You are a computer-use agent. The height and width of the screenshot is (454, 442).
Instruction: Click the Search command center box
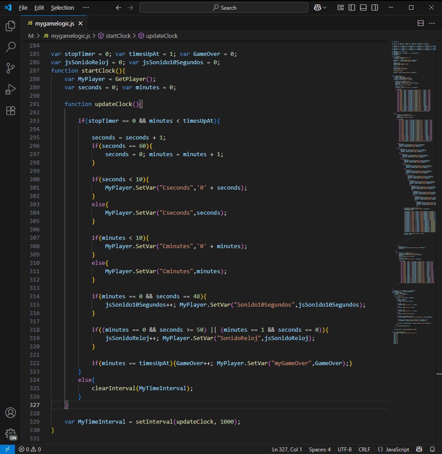pyautogui.click(x=224, y=7)
